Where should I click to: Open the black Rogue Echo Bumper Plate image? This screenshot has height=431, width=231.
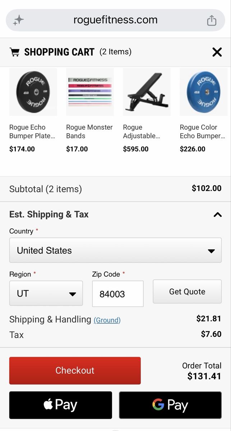click(33, 92)
